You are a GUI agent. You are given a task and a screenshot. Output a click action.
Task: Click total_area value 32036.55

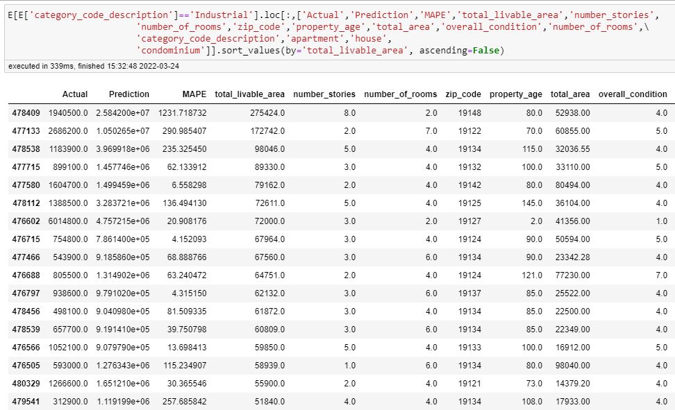[x=572, y=149]
